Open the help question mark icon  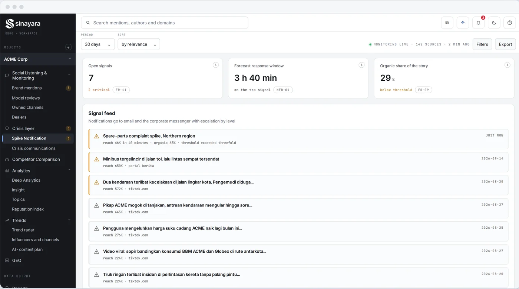pyautogui.click(x=510, y=23)
